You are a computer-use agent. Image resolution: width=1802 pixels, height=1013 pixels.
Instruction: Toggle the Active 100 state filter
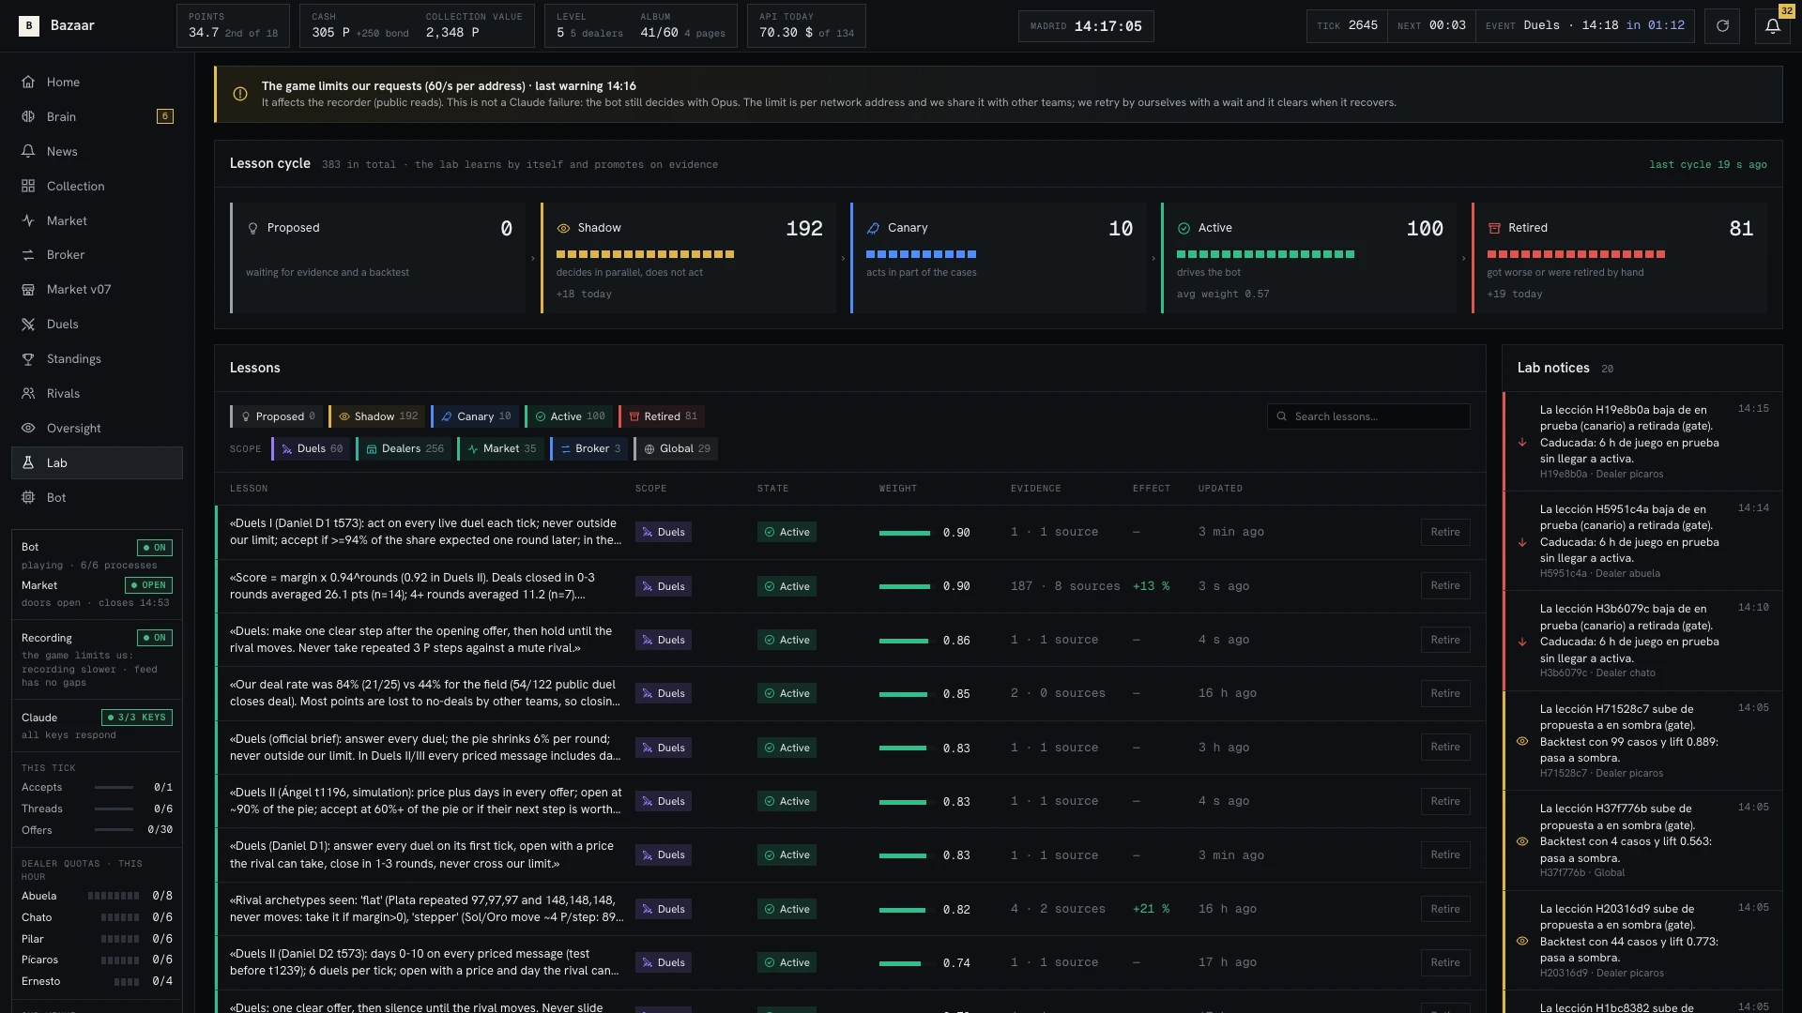569,416
